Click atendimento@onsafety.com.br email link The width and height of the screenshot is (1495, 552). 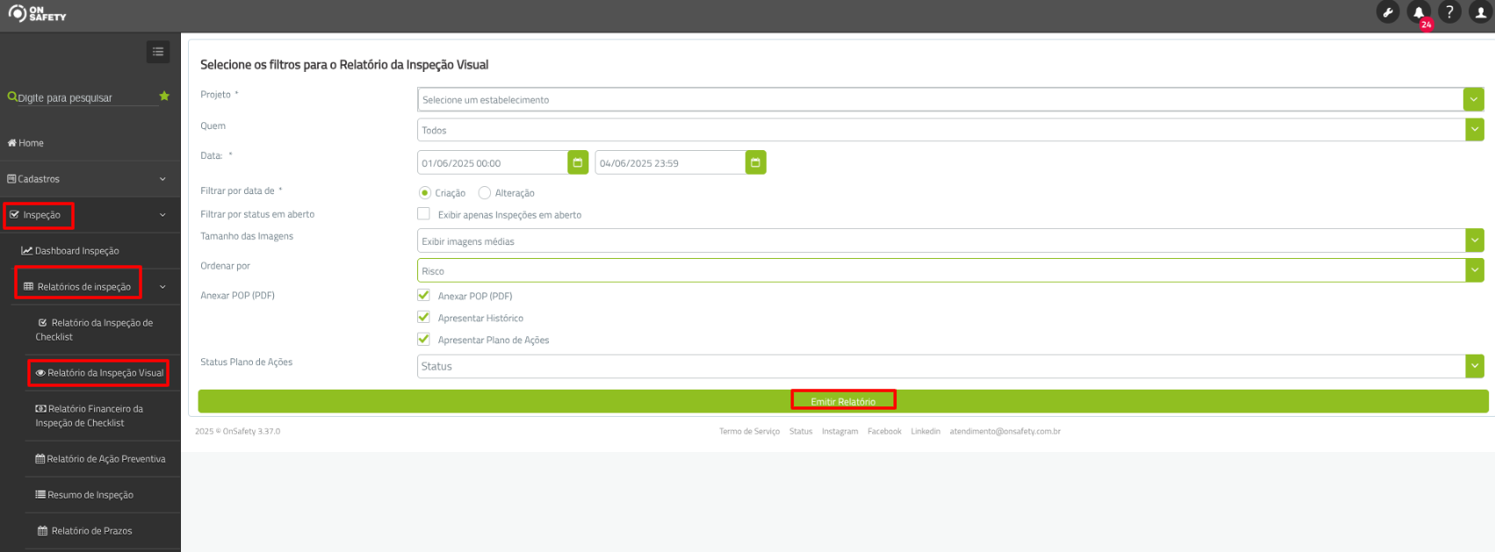pos(1005,431)
